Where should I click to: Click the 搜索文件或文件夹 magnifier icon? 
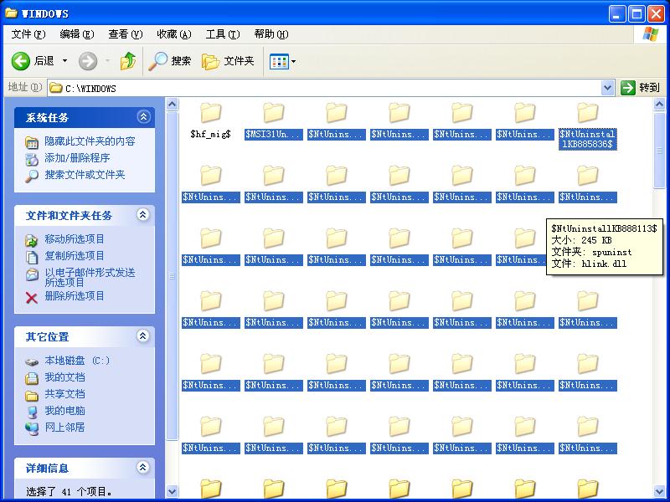pos(32,176)
